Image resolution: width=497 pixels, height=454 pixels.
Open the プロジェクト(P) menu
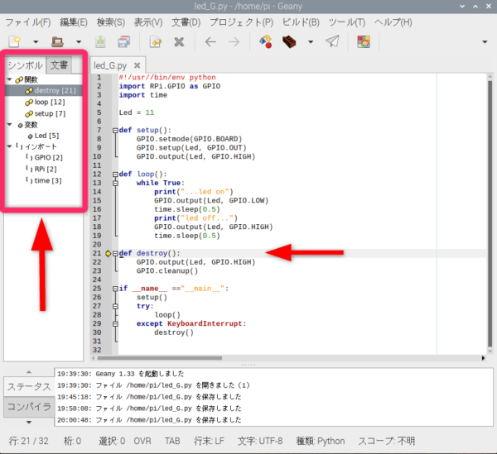tap(241, 22)
